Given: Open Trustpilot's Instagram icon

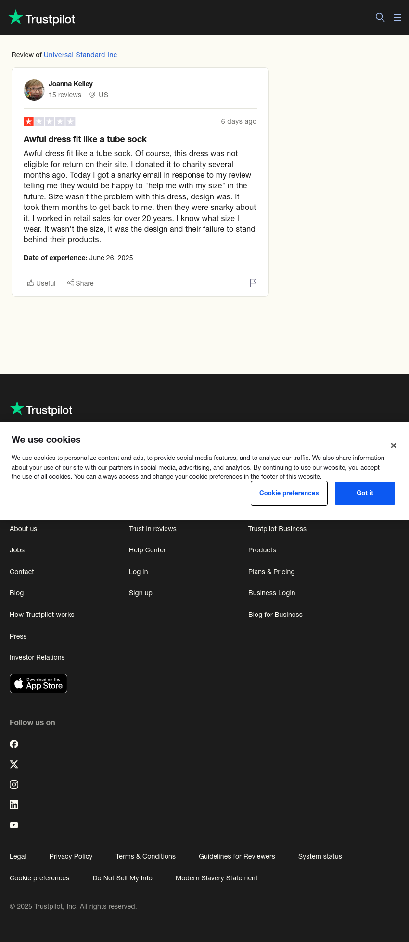Looking at the screenshot, I should 14,785.
